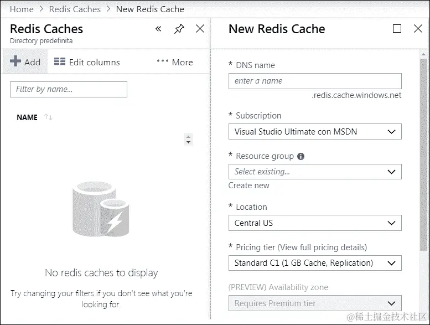Open the Resource group Select existing dropdown
The image size is (430, 325).
(315, 172)
